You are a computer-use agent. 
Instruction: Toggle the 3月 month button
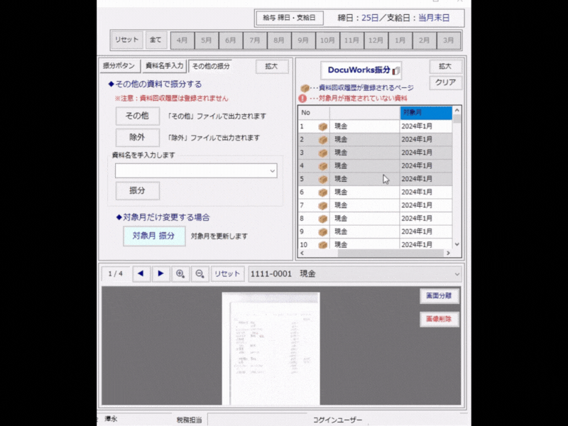click(x=448, y=40)
